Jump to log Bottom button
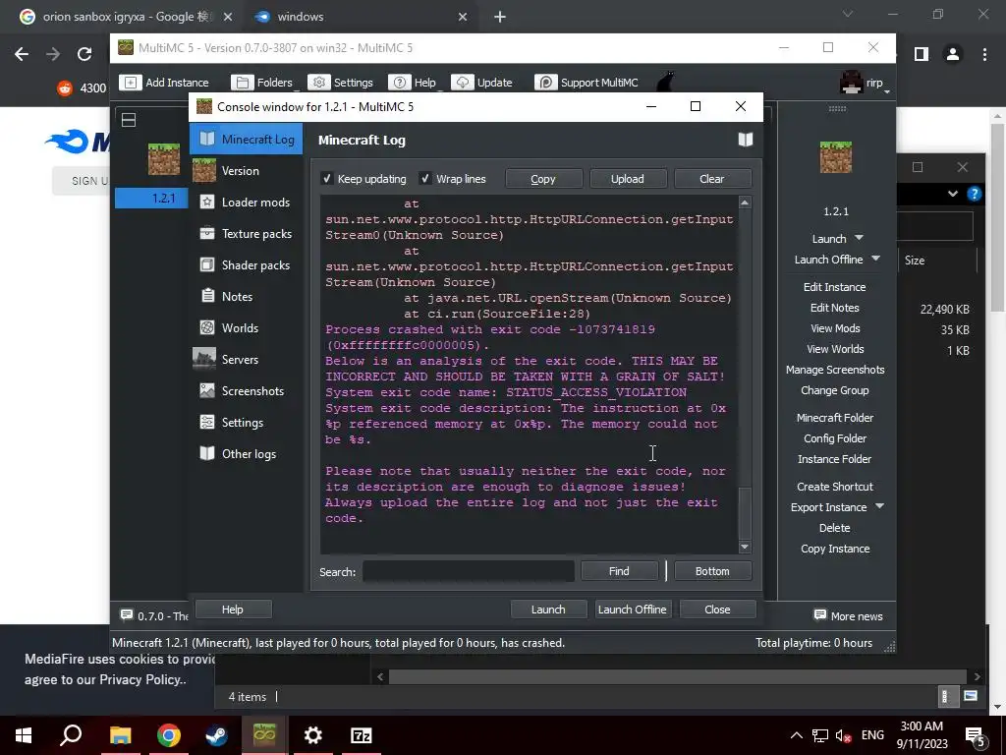 712,571
